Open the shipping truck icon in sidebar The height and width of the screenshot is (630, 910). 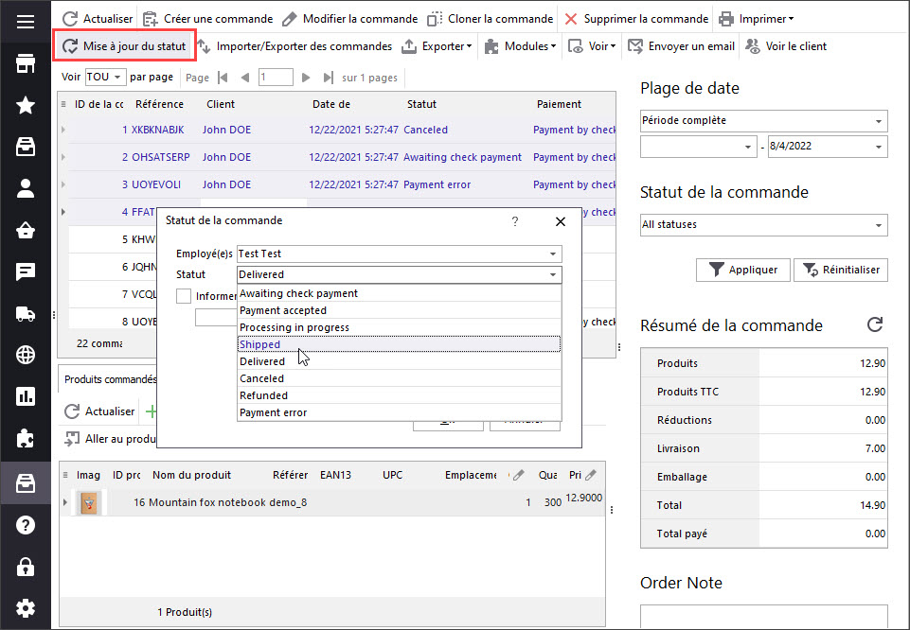(25, 313)
